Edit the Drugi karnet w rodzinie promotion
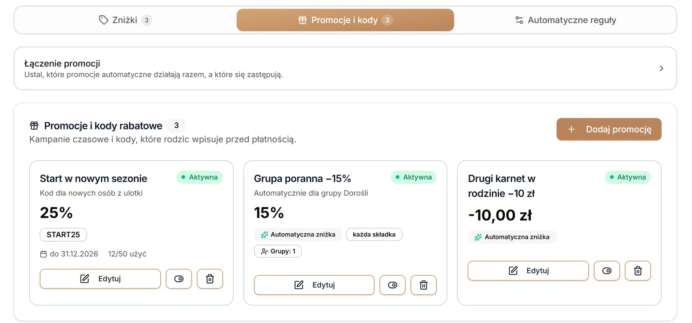This screenshot has height=323, width=692. click(x=528, y=271)
